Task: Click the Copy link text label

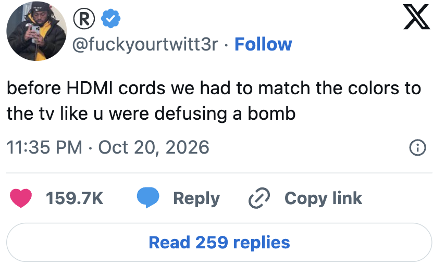Action: click(323, 198)
